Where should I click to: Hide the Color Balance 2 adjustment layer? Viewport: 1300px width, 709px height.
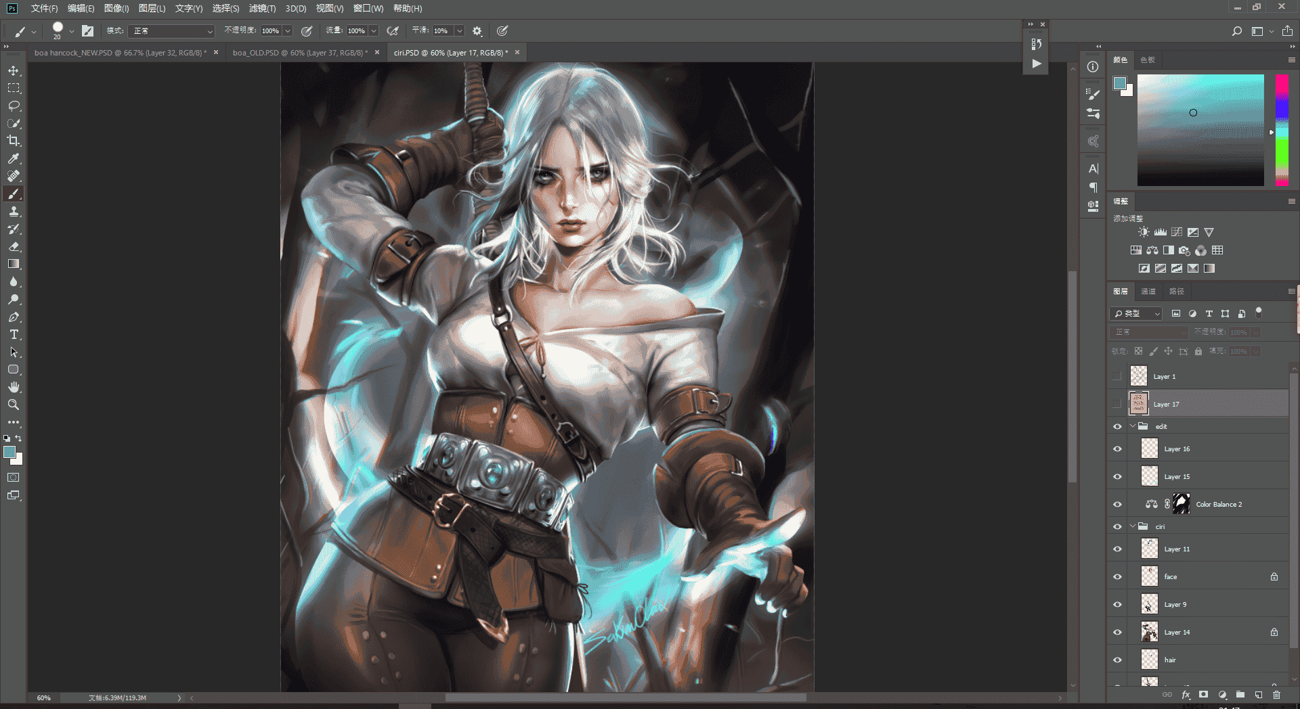point(1117,504)
